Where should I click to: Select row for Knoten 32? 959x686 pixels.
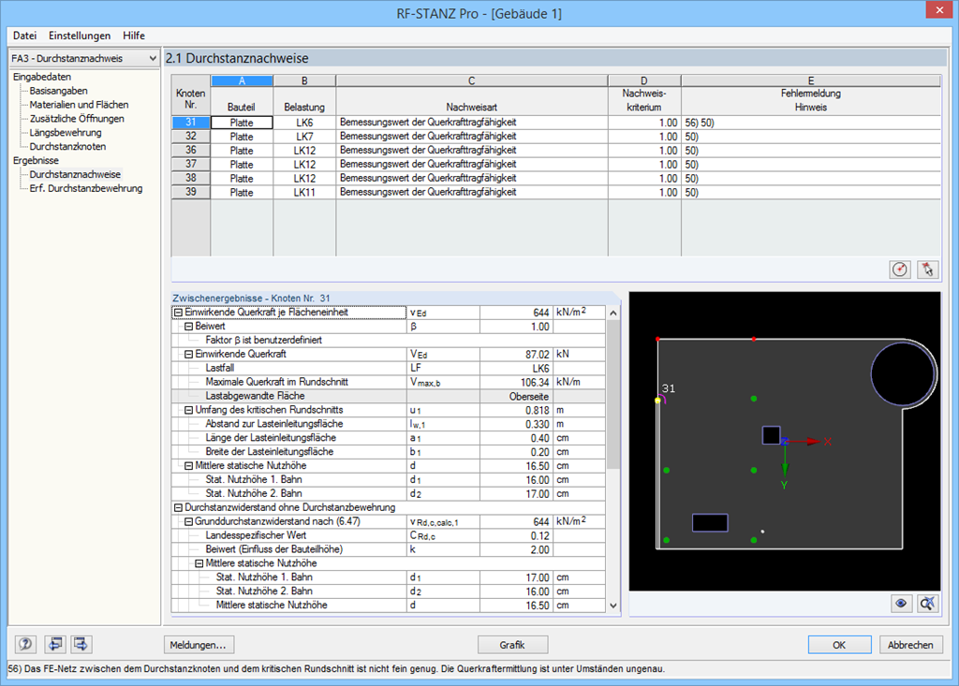pyautogui.click(x=191, y=137)
